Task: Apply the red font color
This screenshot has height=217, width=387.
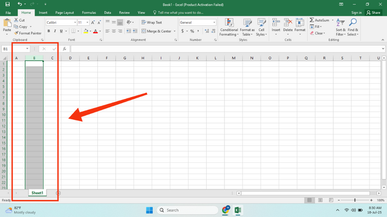Action: click(x=96, y=31)
